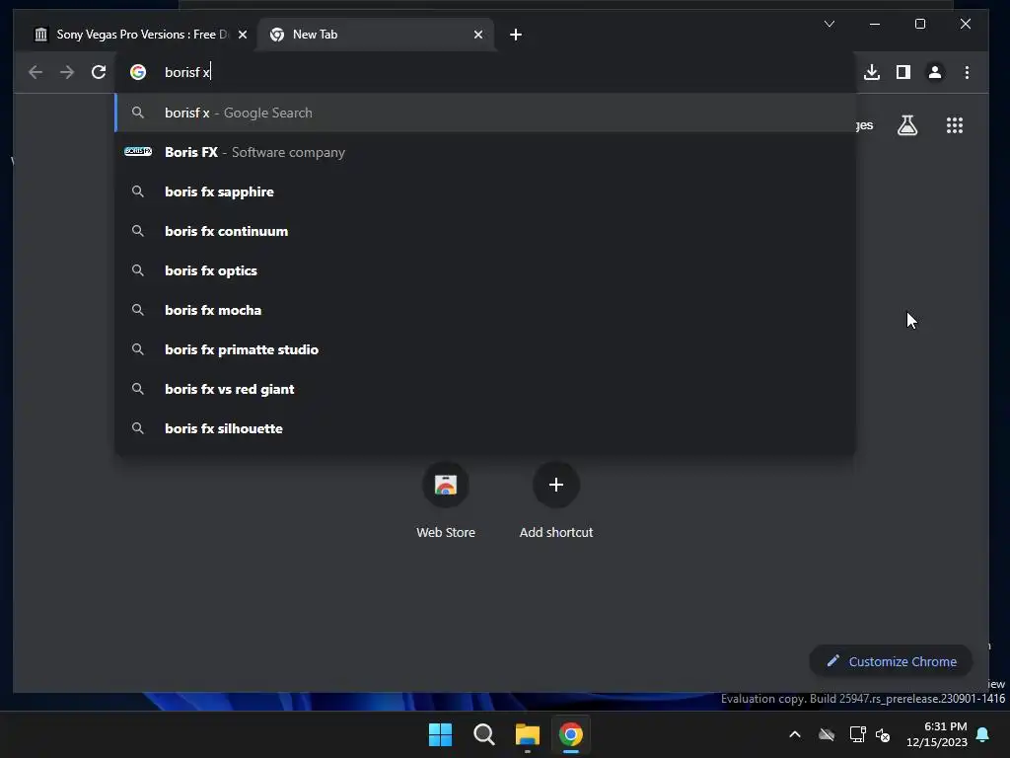Close the New Tab tab
This screenshot has height=758, width=1010.
tap(478, 35)
